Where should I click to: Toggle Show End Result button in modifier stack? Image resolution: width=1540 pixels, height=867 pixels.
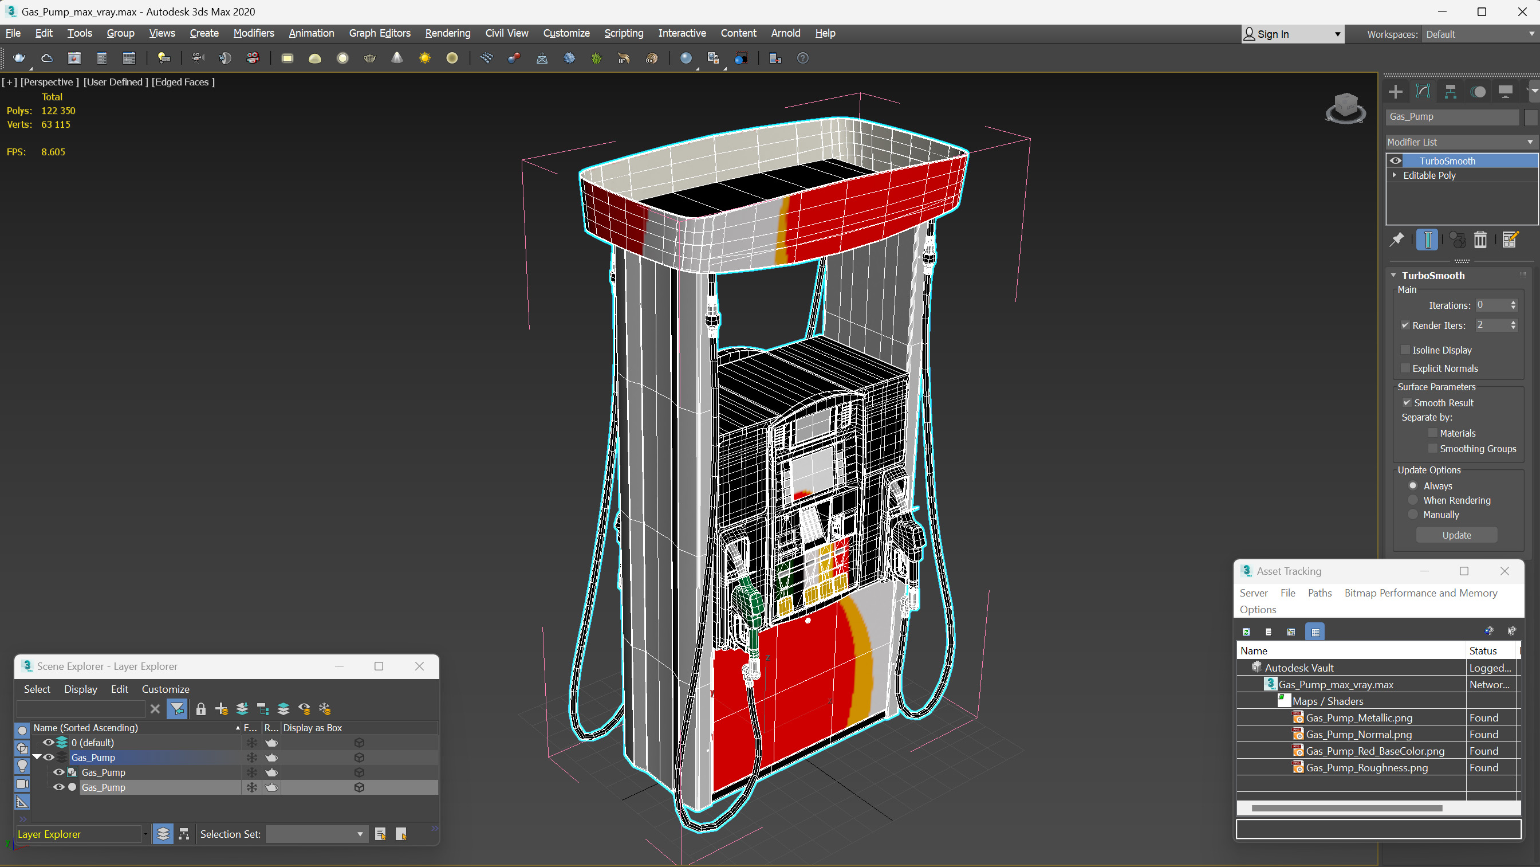(1428, 240)
